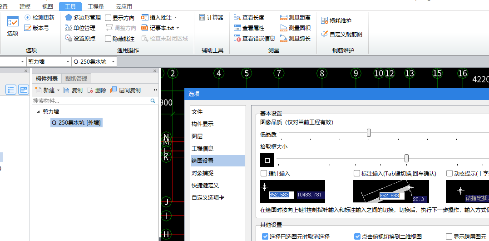This screenshot has height=241, width=489.
Task: Click the 复制 copy component button
Action: [x=73, y=90]
